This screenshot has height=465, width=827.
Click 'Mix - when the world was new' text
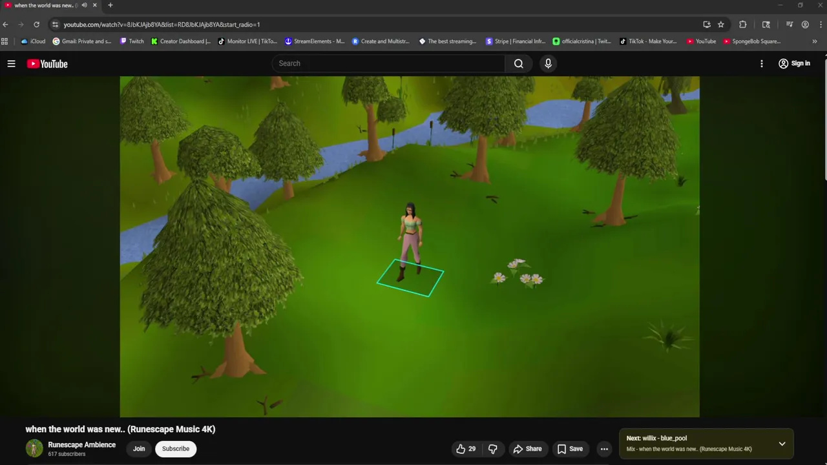pyautogui.click(x=689, y=449)
